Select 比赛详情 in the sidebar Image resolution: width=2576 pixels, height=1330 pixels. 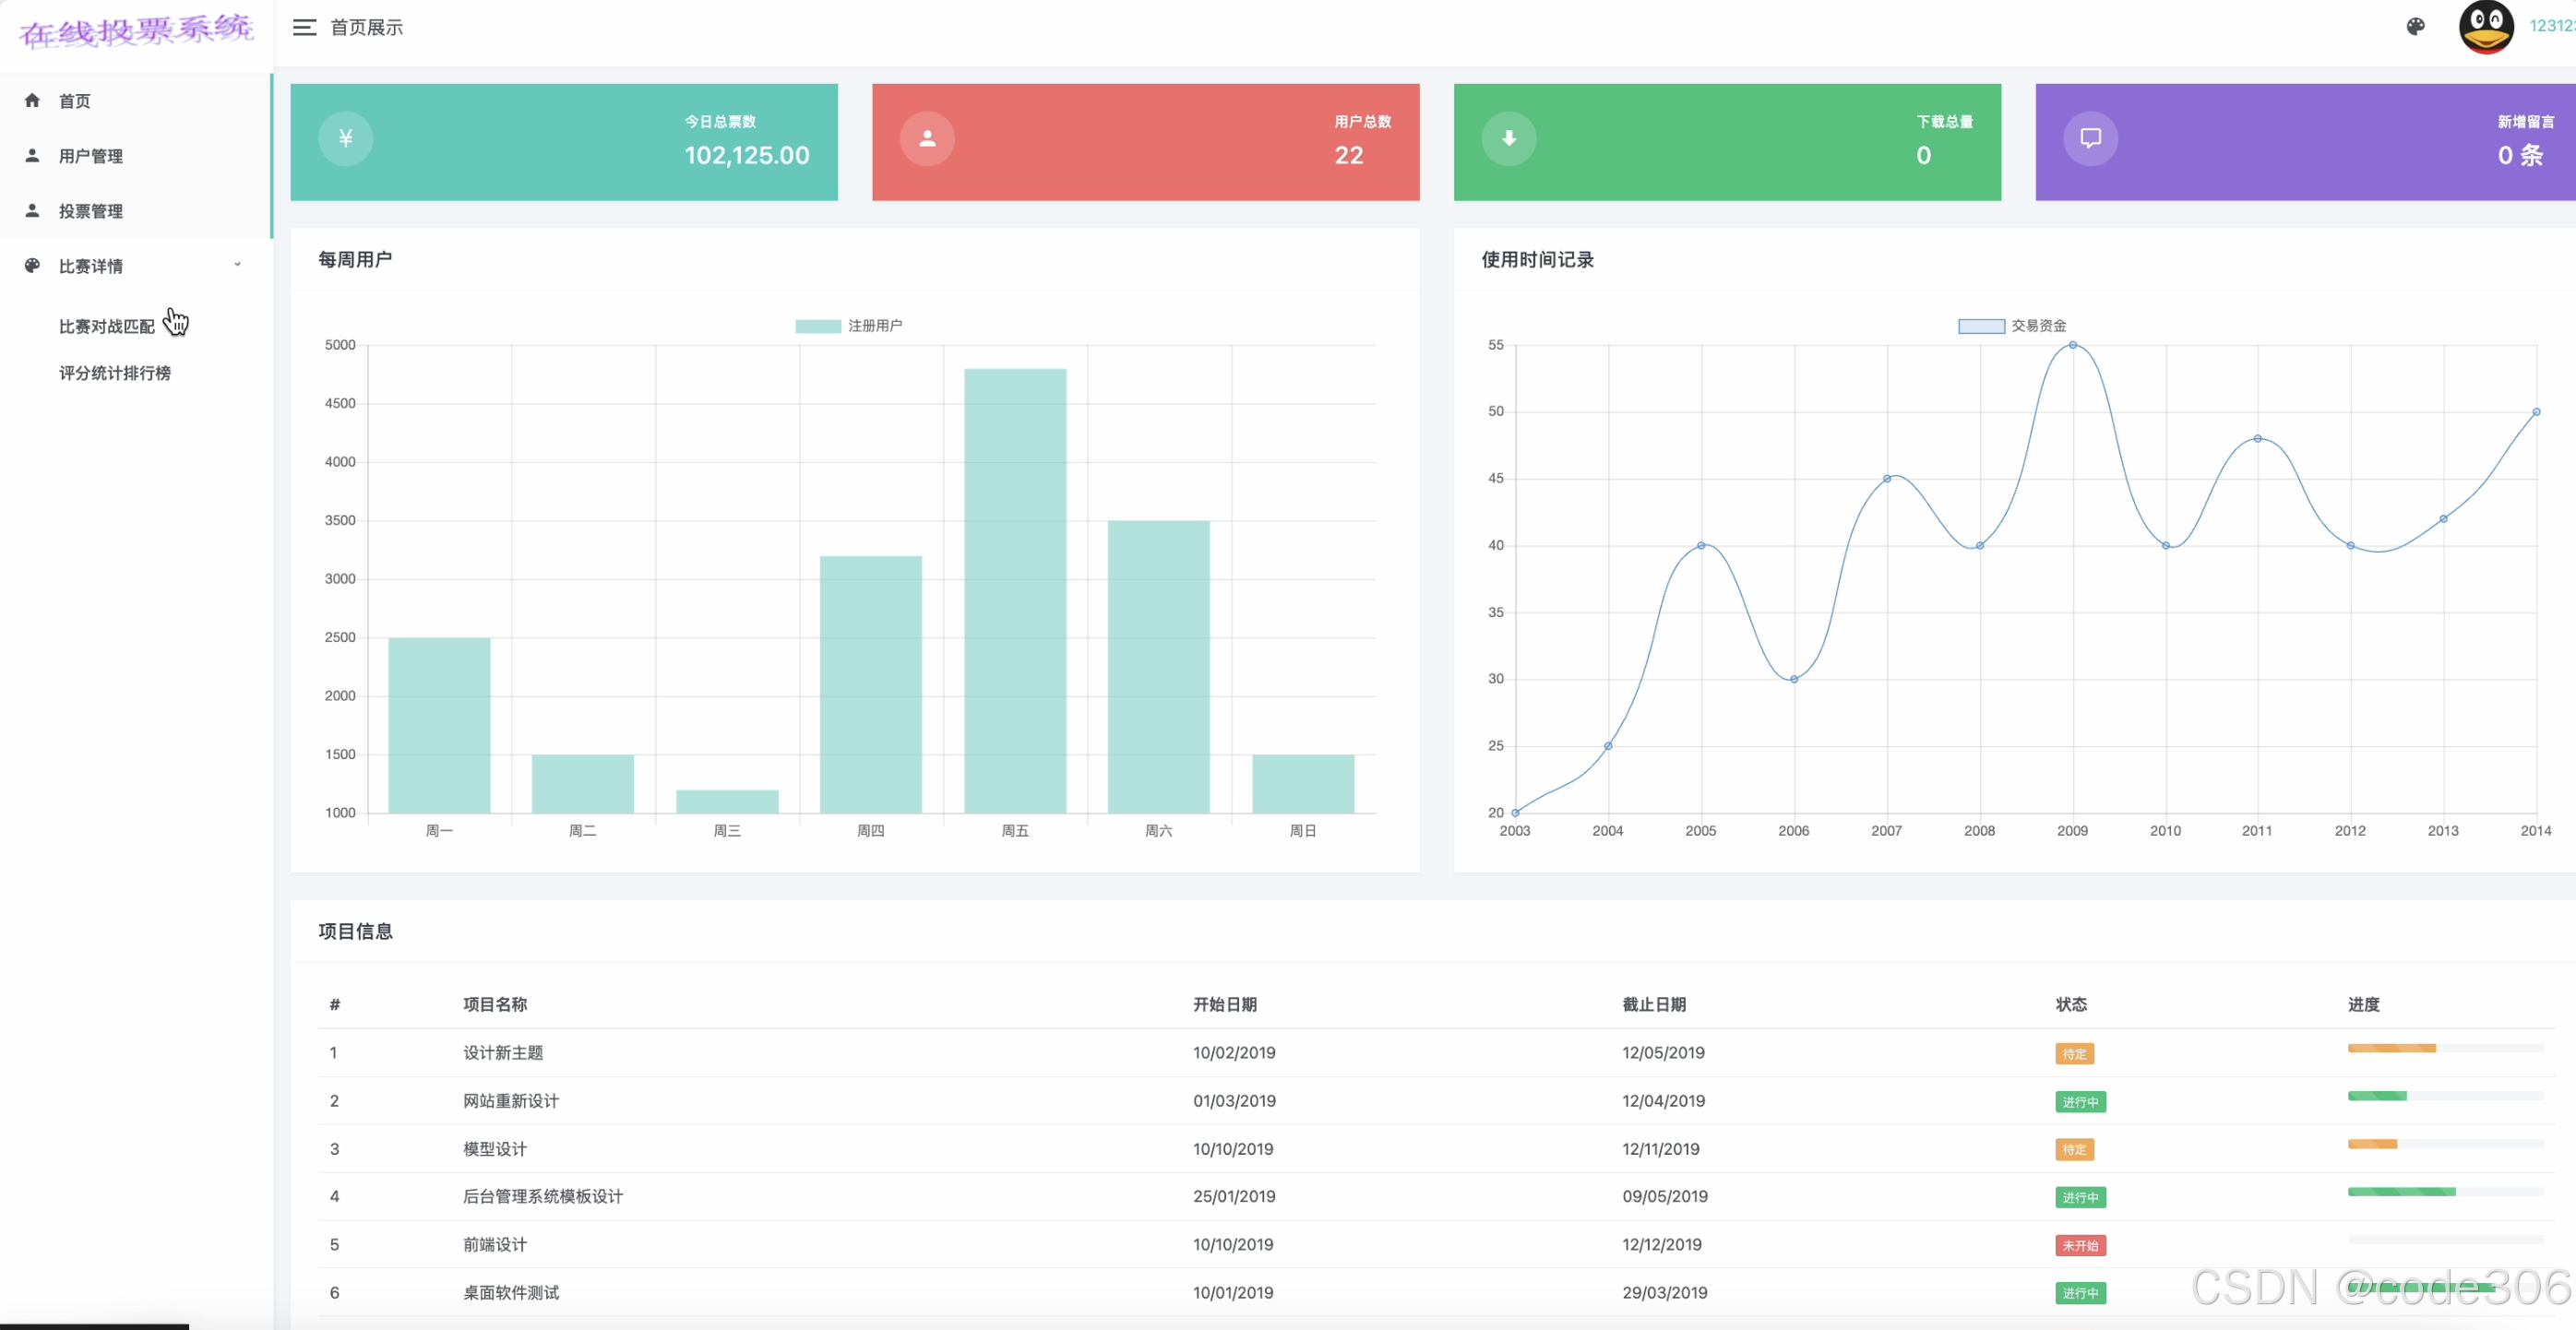pos(135,266)
